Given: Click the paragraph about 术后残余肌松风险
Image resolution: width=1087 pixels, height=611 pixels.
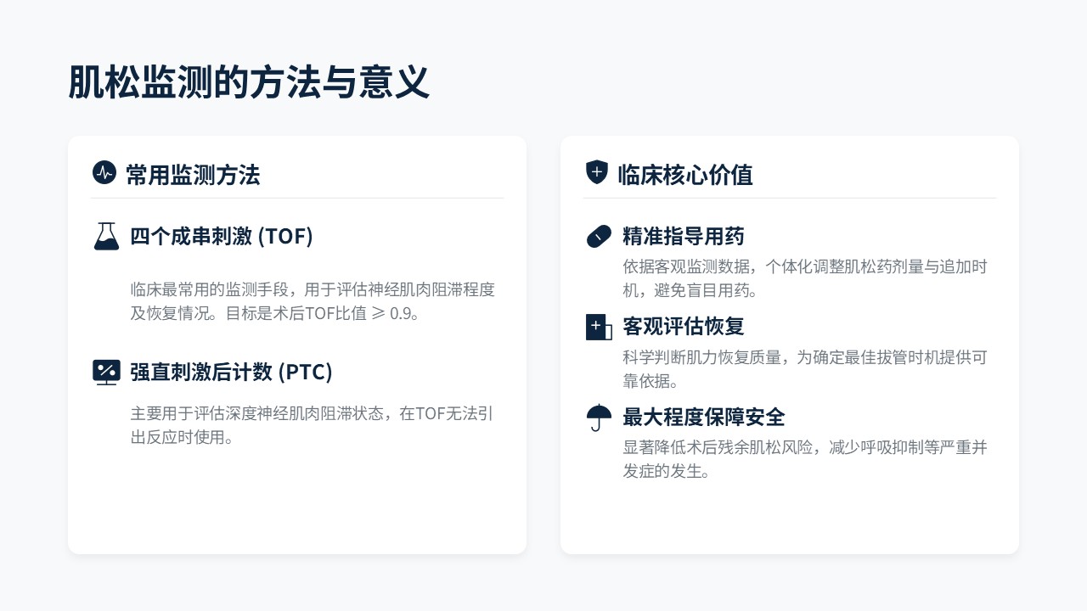Looking at the screenshot, I should 804,459.
